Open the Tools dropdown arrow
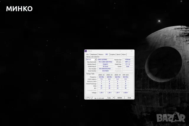Image resolution: width=189 pixels, height=126 pixels. click(x=113, y=98)
